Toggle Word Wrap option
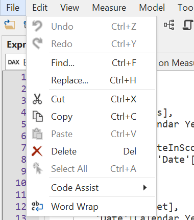 (91, 207)
